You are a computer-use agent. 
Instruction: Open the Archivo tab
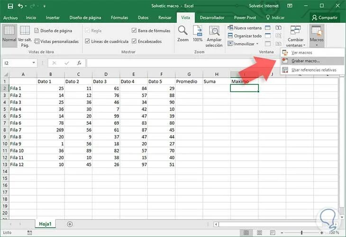[10, 18]
